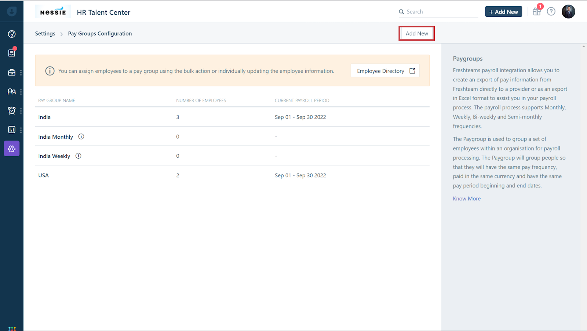Click the + Add New button in top bar

tap(503, 11)
